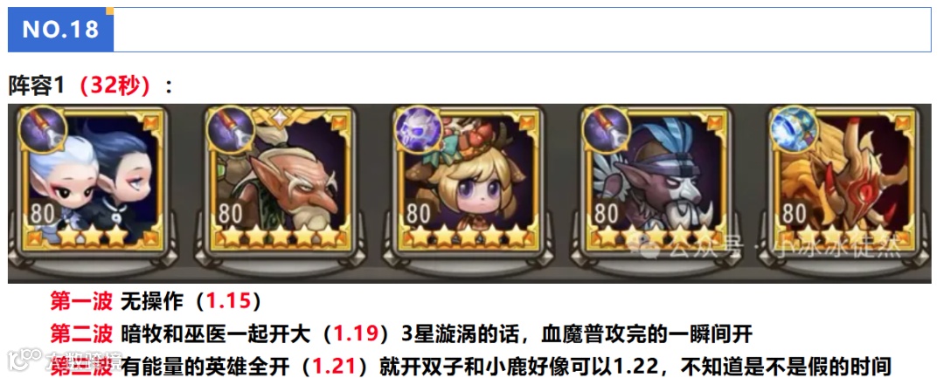
Task: Select the blonde deer girl hero portrait
Action: tap(469, 178)
